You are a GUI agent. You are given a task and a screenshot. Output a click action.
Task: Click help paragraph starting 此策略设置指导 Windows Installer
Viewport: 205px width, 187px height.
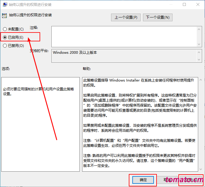(x=139, y=83)
